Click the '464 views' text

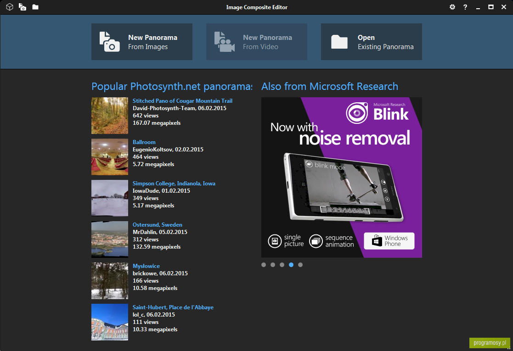(146, 157)
